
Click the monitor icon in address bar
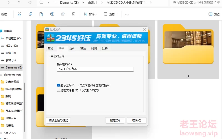pos(41,2)
